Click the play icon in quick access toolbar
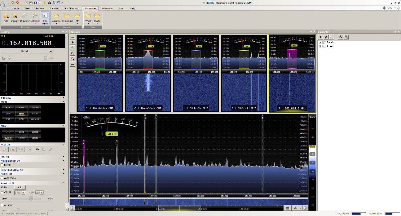This screenshot has height=216, width=401. tap(26, 3)
